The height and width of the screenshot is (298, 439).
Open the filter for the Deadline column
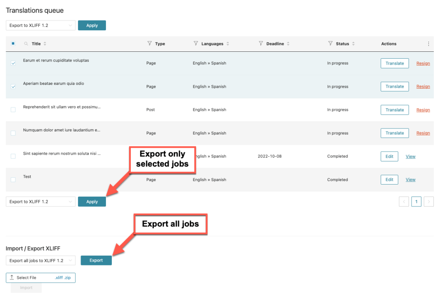tap(261, 43)
